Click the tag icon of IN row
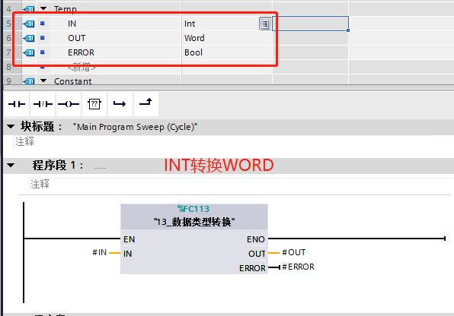Viewport: 454px width, 316px height. [29, 24]
